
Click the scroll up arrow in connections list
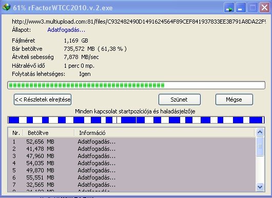[x=260, y=132]
